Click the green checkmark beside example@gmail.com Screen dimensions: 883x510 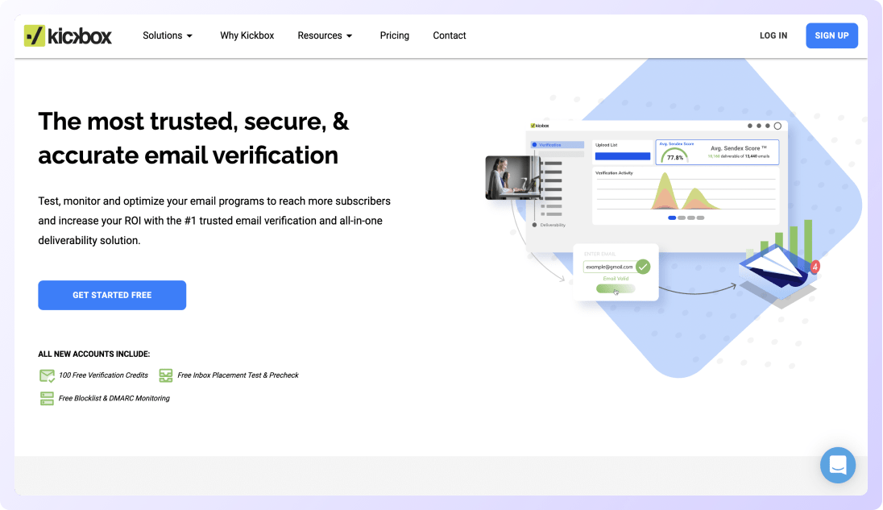[642, 266]
